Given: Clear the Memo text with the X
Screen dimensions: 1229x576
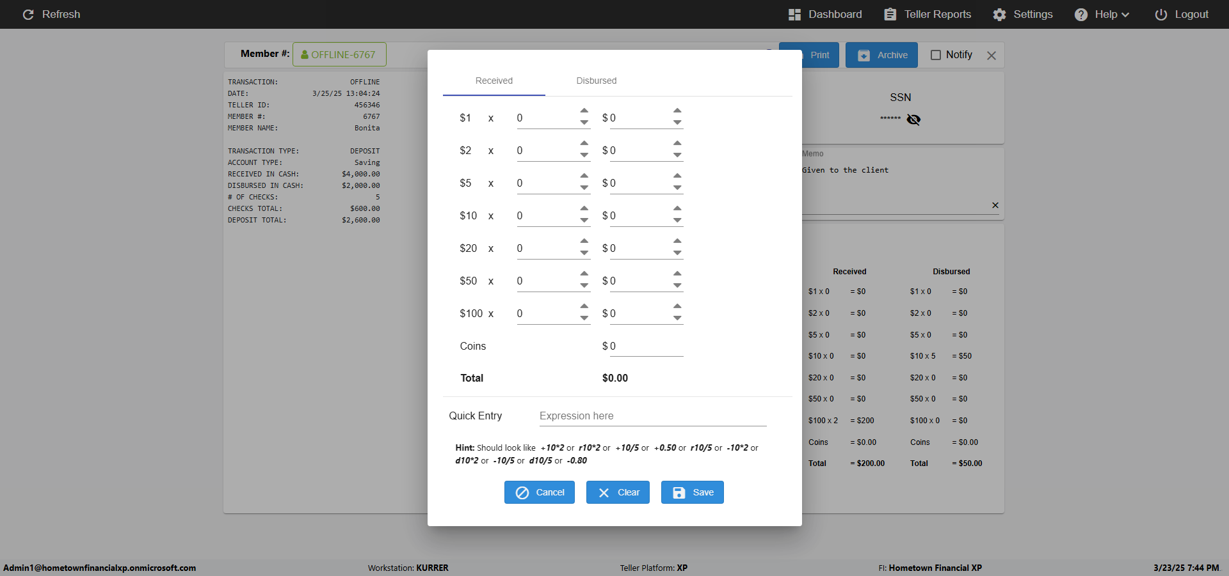Looking at the screenshot, I should click(x=995, y=205).
